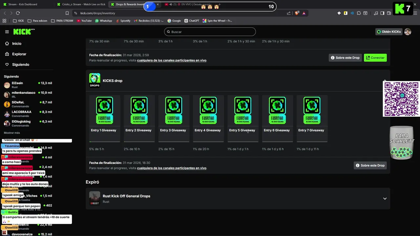The image size is (420, 236).
Task: Open Sobre este Drop for KICKS drop
Action: [370, 166]
